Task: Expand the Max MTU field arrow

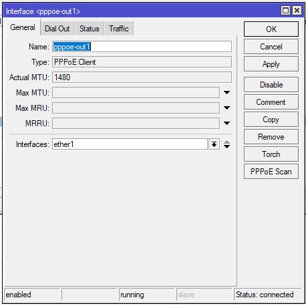Action: (x=226, y=92)
